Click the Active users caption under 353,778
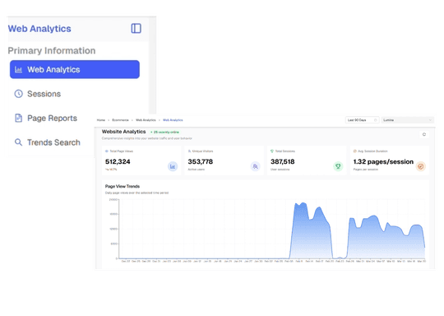444x316 pixels. (197, 170)
